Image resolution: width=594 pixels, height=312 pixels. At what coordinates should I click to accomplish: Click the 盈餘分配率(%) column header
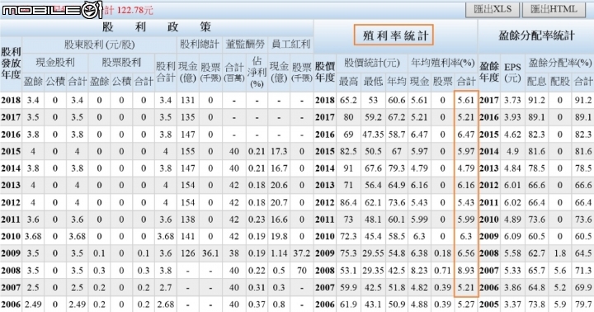(560, 63)
